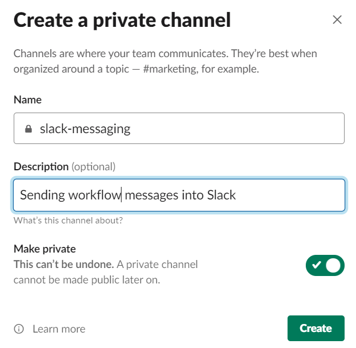Viewport: 356px width, 348px height.
Task: Click the lock icon in Name field
Action: coord(29,129)
